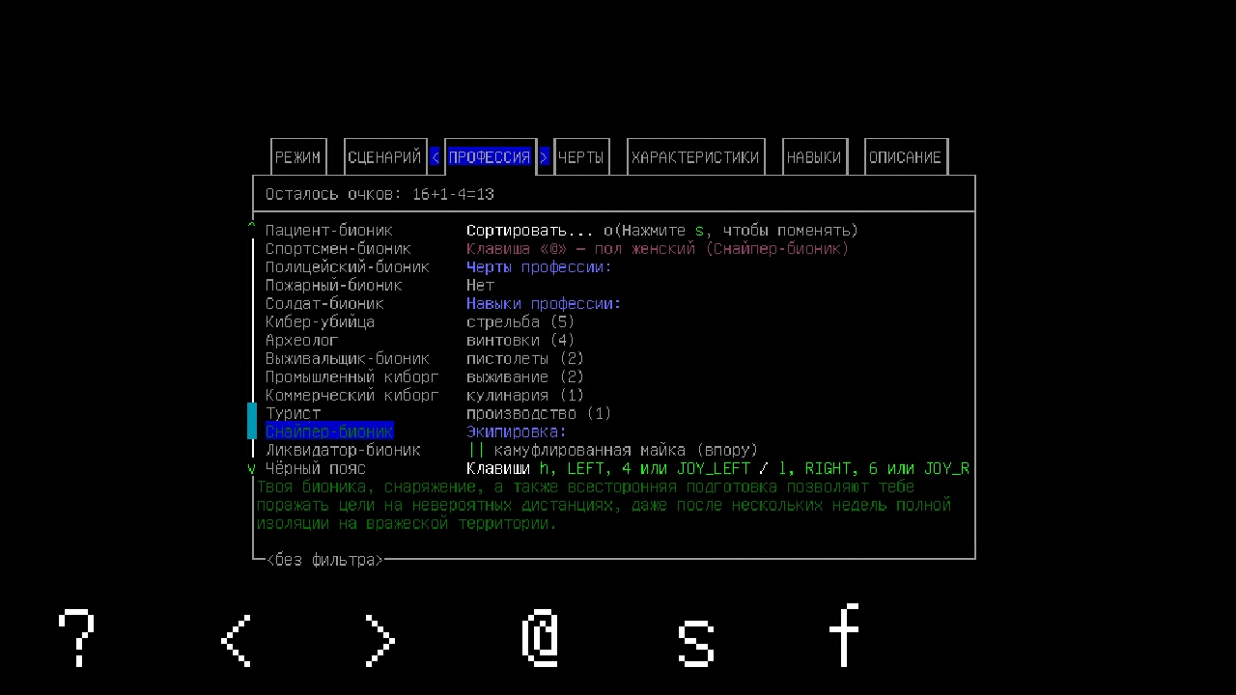Select the ПРОФЕССИЯ tab
Image resolution: width=1236 pixels, height=695 pixels.
(490, 157)
